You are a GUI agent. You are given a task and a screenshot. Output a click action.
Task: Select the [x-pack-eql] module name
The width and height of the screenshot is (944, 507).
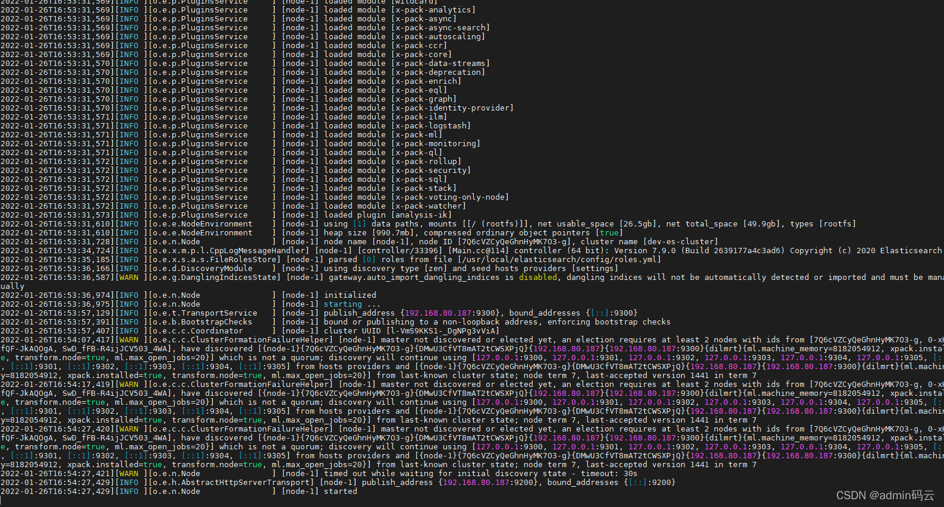(x=419, y=90)
